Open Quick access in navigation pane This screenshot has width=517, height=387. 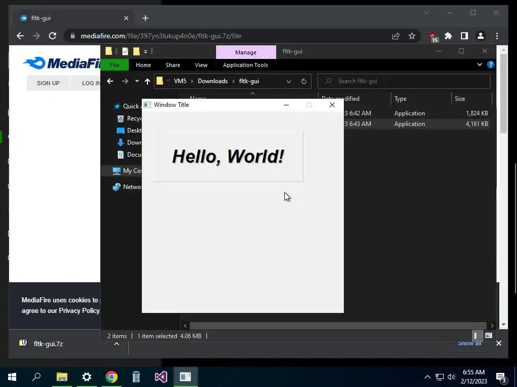(x=127, y=106)
